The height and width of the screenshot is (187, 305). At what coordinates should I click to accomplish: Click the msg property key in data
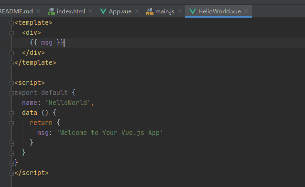43,133
